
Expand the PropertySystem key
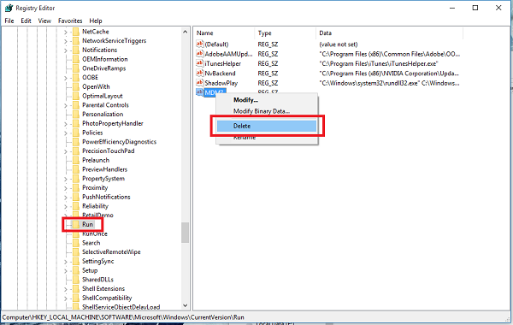point(66,179)
